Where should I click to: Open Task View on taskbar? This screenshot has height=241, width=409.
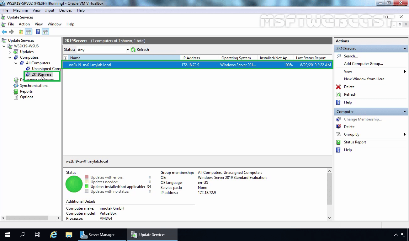[x=38, y=235]
